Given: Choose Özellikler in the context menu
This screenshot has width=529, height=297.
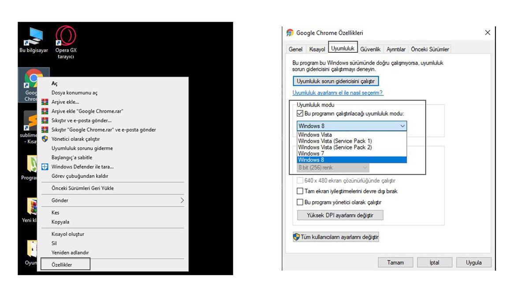Looking at the screenshot, I should click(62, 265).
